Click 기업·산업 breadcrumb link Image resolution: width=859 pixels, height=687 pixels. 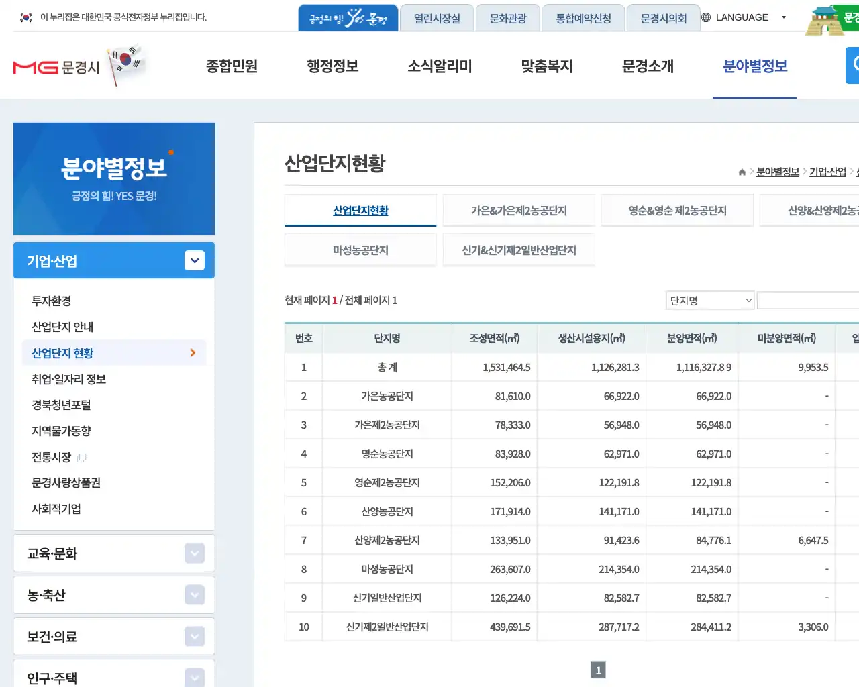pos(827,172)
